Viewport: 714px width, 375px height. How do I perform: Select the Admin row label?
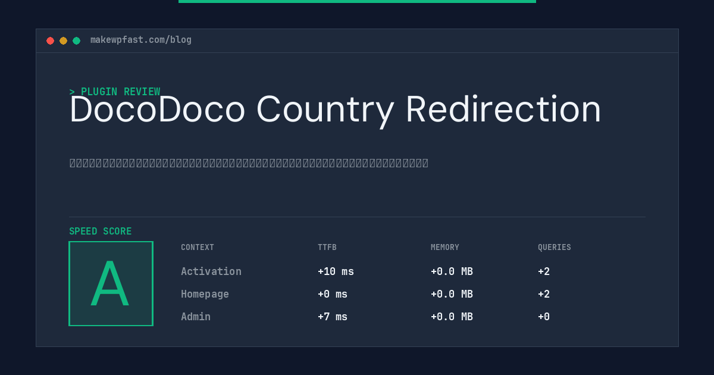click(196, 317)
